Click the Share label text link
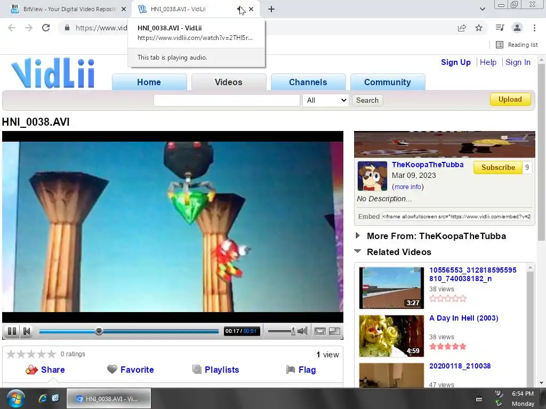 [x=53, y=370]
